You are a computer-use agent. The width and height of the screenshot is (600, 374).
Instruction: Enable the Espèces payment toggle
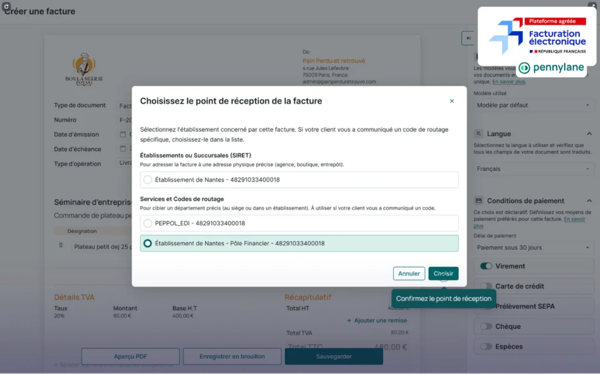pyautogui.click(x=486, y=346)
